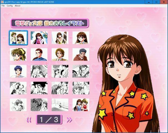Open thumbnail of man in blue shirt
168x133 pixels.
click(39, 55)
